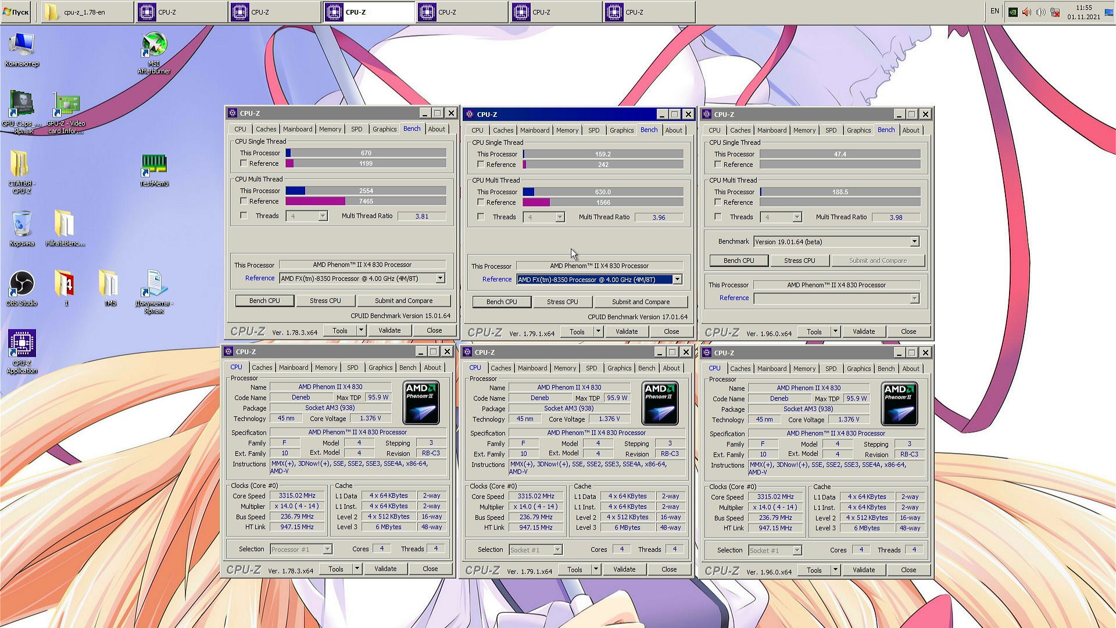Click the 2554 multi-thread score bar

[366, 191]
